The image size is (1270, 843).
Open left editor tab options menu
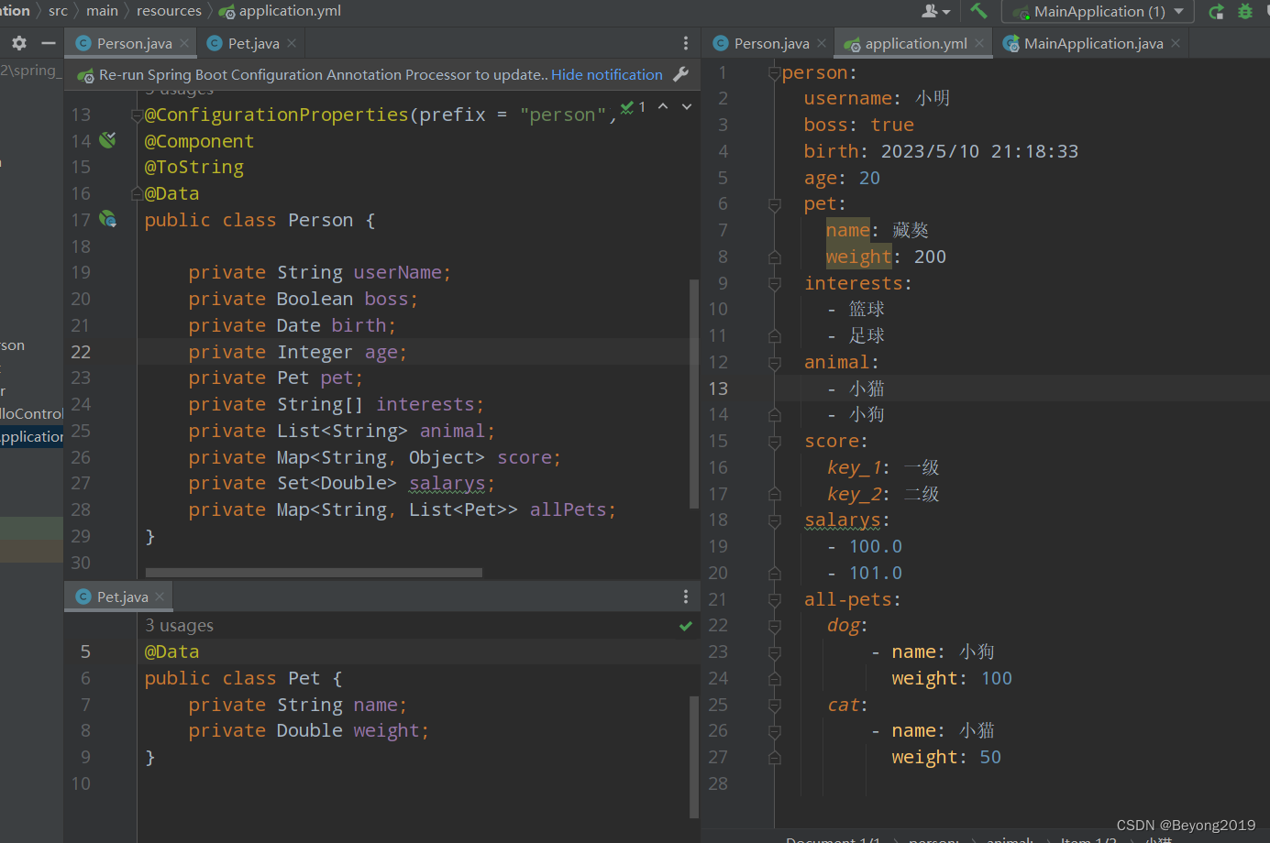point(686,43)
